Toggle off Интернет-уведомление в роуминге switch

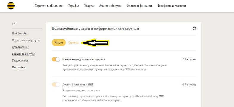pyautogui.click(x=56, y=59)
